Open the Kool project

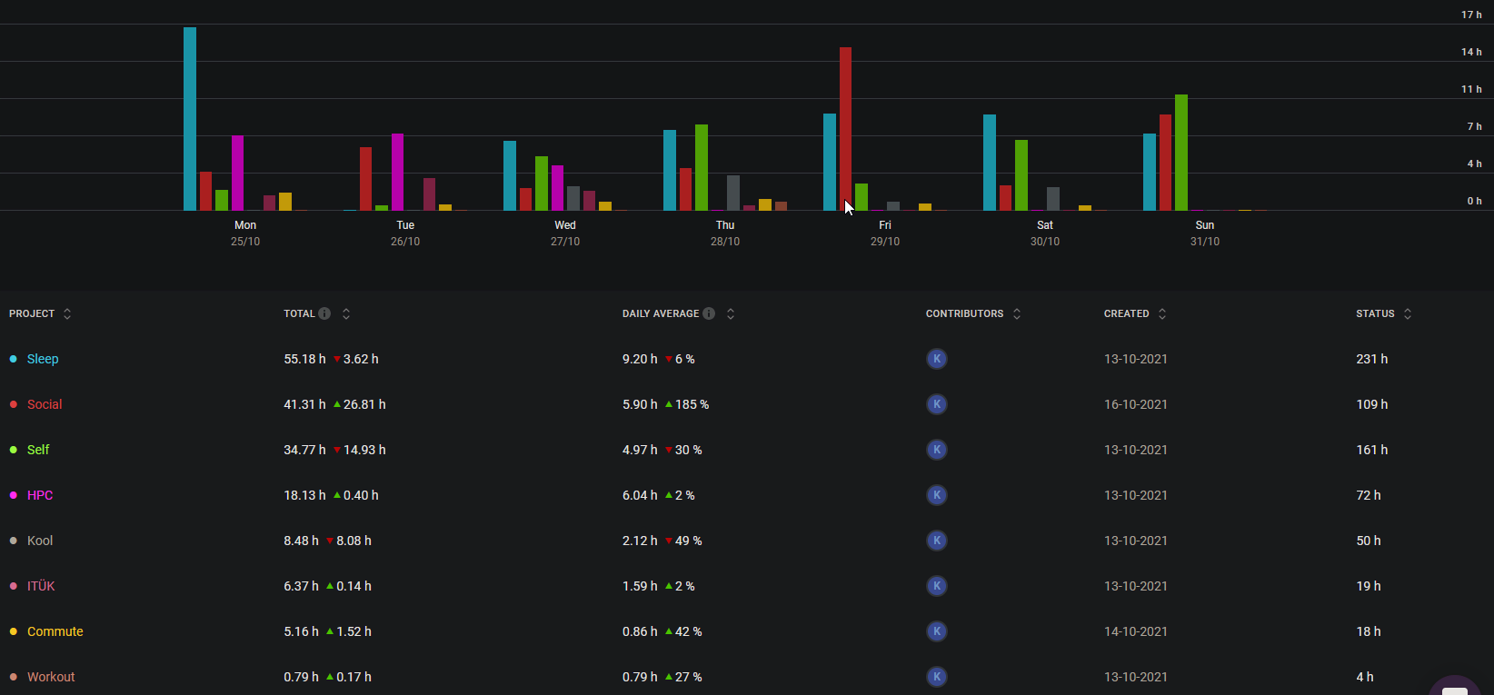coord(40,541)
